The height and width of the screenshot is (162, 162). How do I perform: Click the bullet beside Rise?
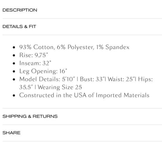pos(14,55)
